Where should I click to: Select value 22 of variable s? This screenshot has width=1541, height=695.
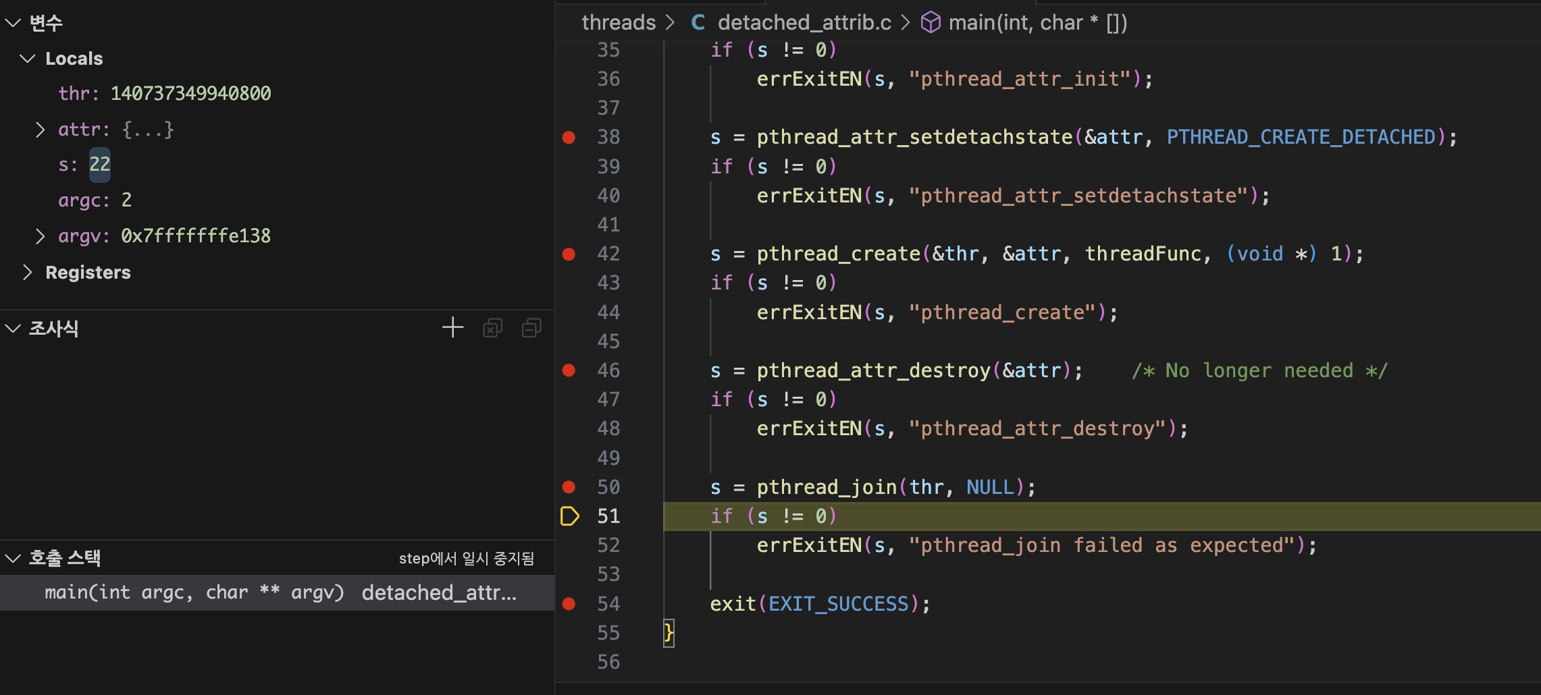(x=100, y=165)
